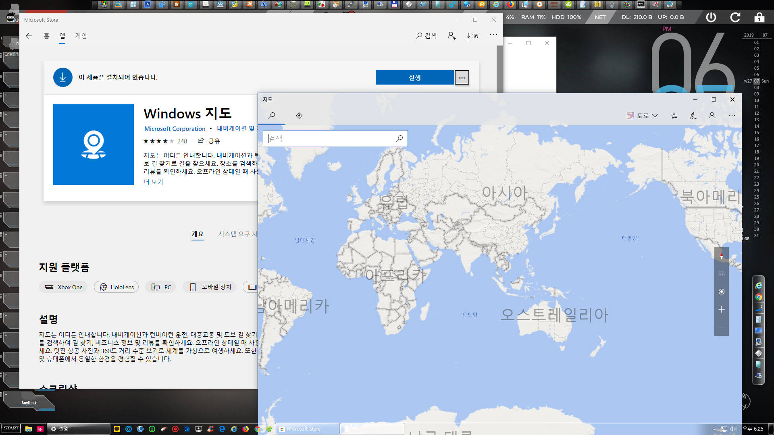Select the search tab in Maps
This screenshot has width=774, height=435.
[272, 116]
